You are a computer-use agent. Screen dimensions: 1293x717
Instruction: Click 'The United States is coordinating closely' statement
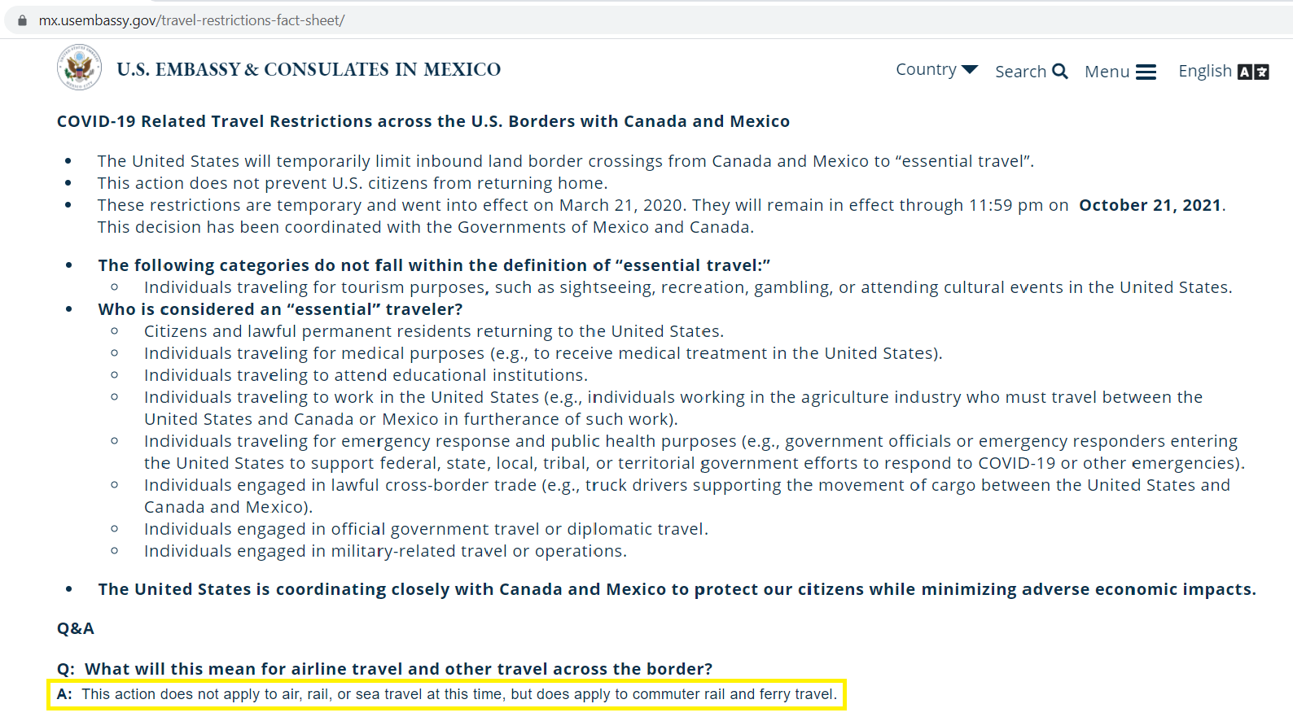[677, 589]
